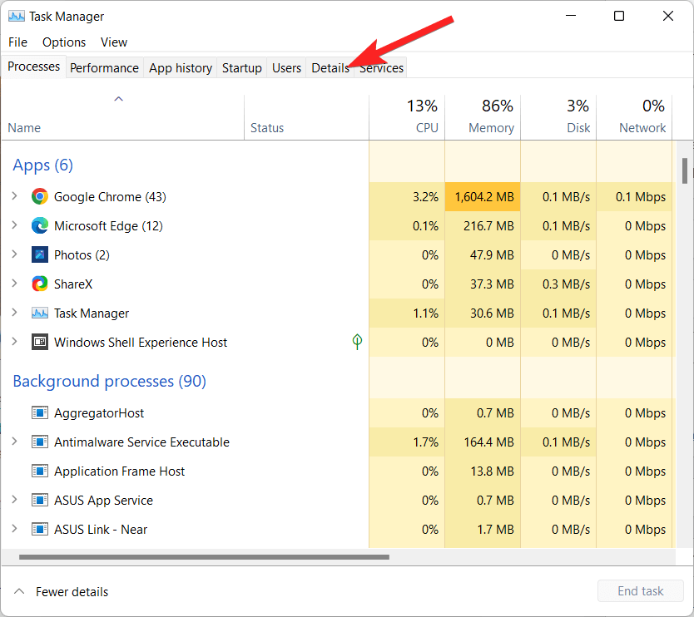This screenshot has width=694, height=617.
Task: Click the Antimalware Service Executable icon
Action: pyautogui.click(x=39, y=442)
